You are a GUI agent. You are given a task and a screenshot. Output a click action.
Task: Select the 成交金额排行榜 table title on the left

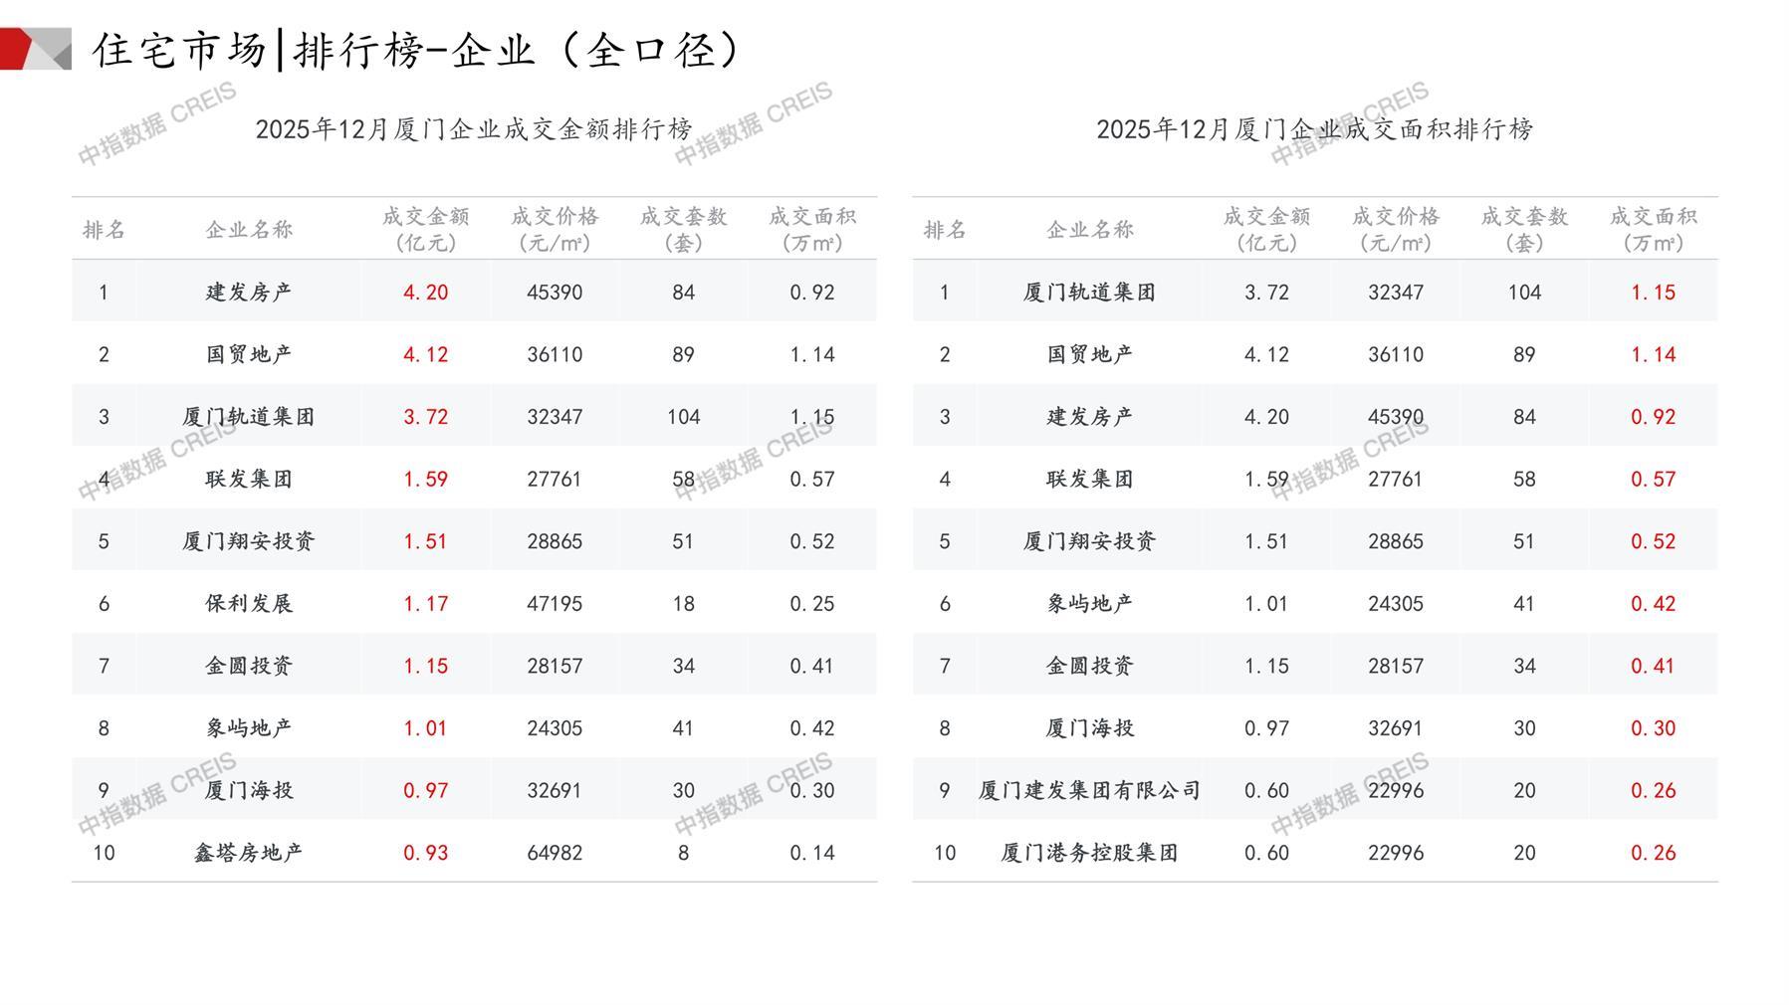(474, 129)
